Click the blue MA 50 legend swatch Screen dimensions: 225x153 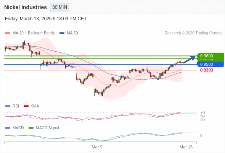(62, 33)
